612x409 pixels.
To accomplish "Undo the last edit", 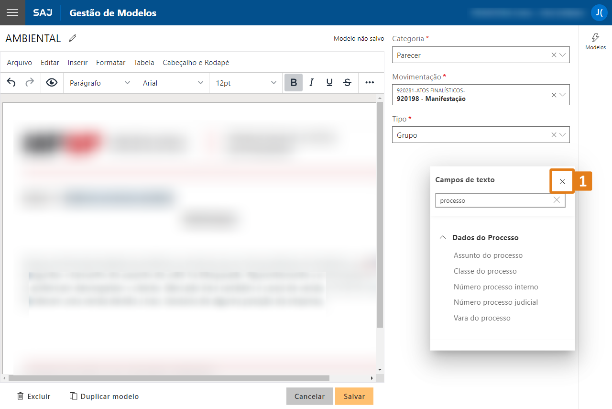I will click(11, 83).
